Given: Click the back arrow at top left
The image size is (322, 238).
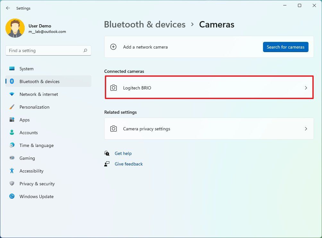Looking at the screenshot, I should [x=8, y=8].
